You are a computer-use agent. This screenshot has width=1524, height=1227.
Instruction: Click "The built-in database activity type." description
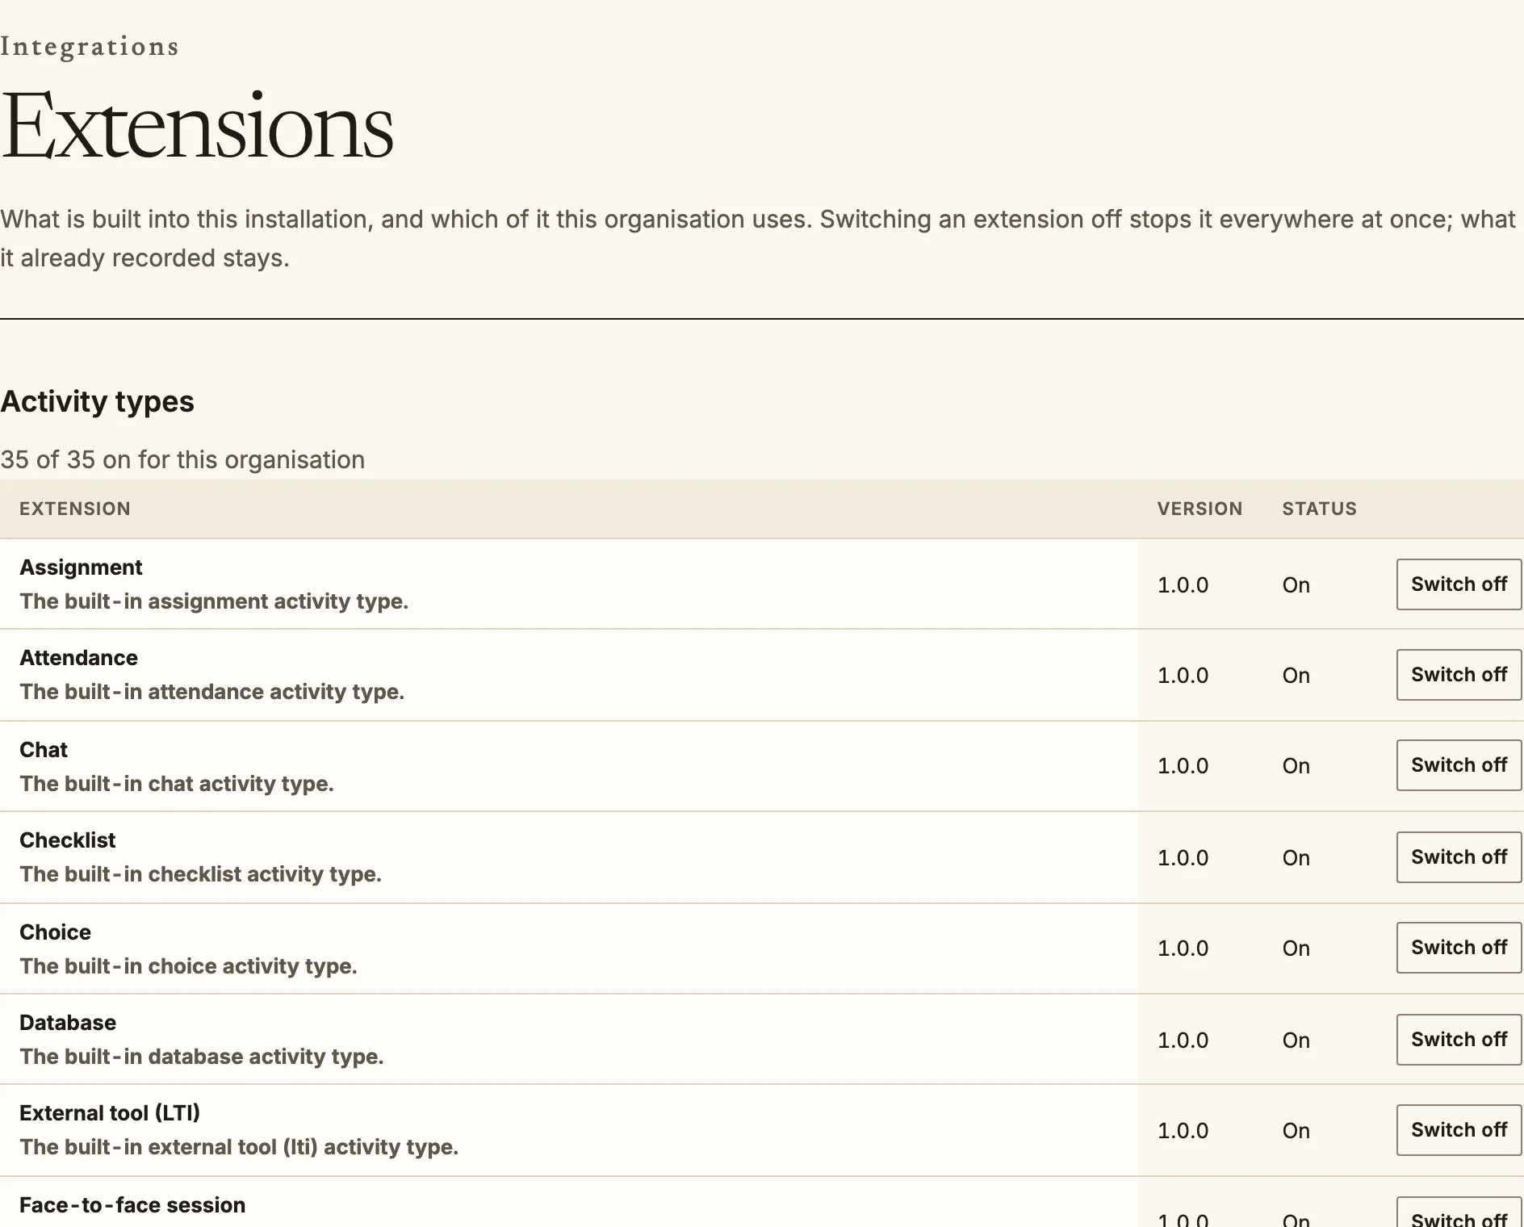tap(201, 1057)
